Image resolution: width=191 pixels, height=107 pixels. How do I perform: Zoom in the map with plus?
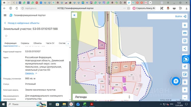(x=185, y=90)
